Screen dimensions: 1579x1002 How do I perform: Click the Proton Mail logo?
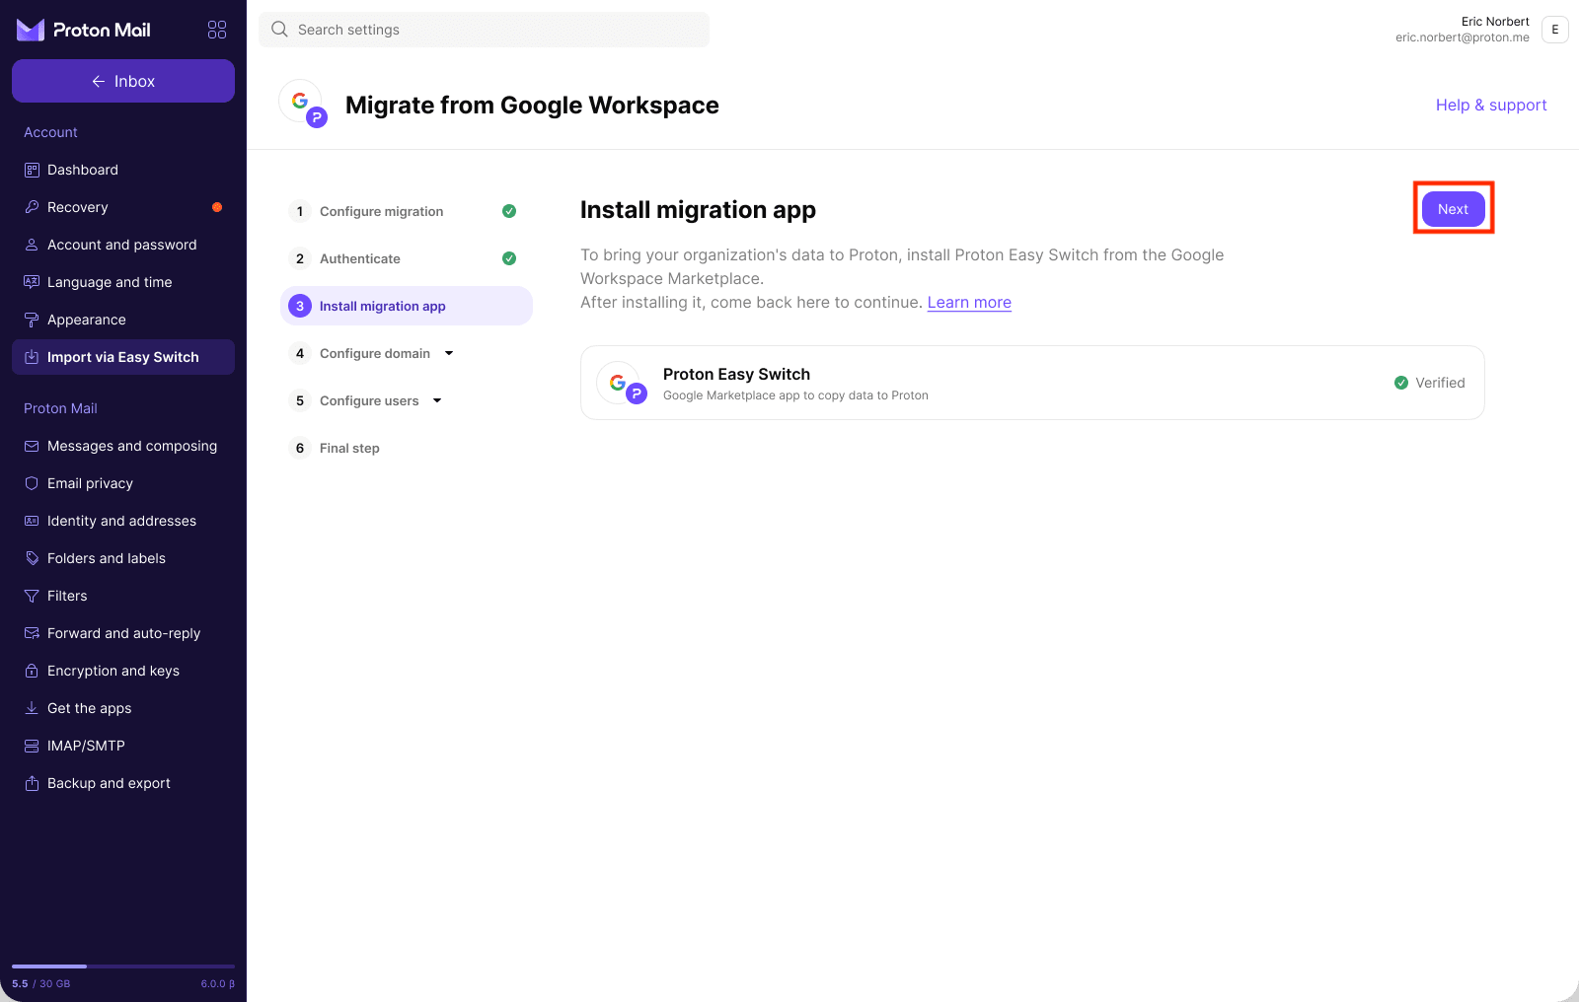tap(84, 30)
